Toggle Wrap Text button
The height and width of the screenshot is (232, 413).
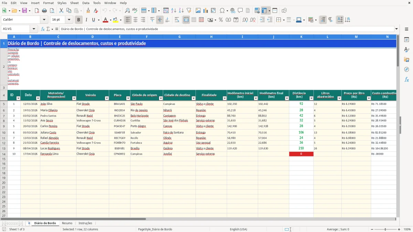[177, 20]
